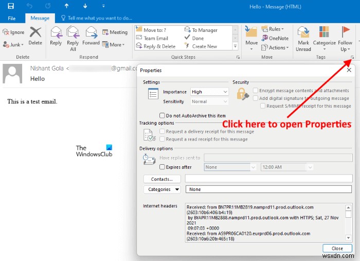Open Manage Quick Steps dialog launcher
The image size is (360, 261).
pyautogui.click(x=238, y=57)
